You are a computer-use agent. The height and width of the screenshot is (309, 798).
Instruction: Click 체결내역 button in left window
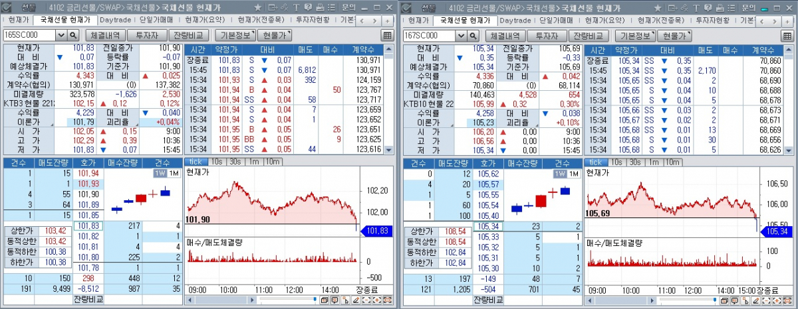105,35
